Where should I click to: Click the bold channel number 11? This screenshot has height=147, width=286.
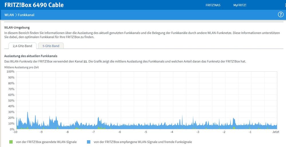[85, 62]
